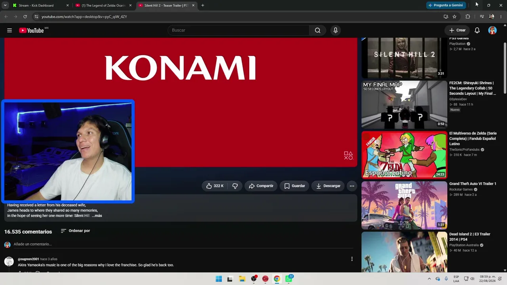Screen dimensions: 507x285
Task: Open the Windows Start menu
Action: pos(219,279)
